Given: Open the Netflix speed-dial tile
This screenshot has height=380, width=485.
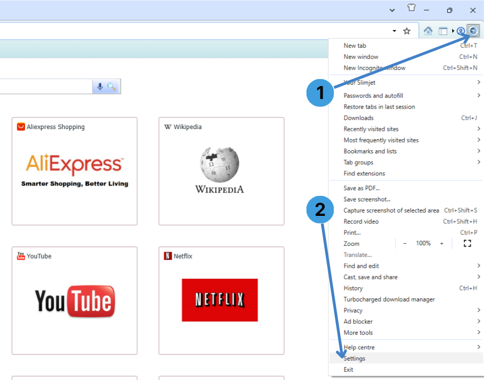Looking at the screenshot, I should (221, 300).
